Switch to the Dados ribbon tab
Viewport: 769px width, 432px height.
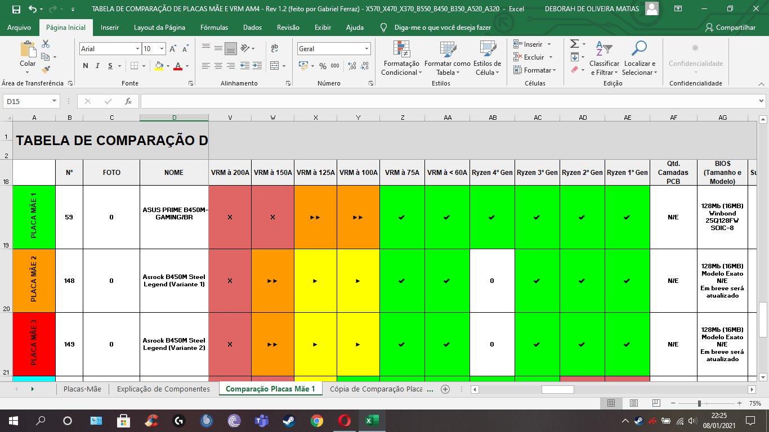coord(253,28)
